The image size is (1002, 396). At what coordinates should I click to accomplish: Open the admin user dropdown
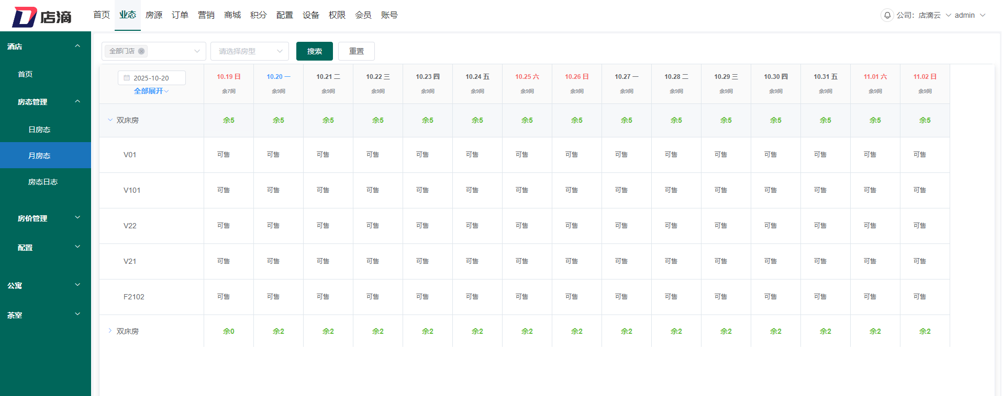tap(970, 15)
